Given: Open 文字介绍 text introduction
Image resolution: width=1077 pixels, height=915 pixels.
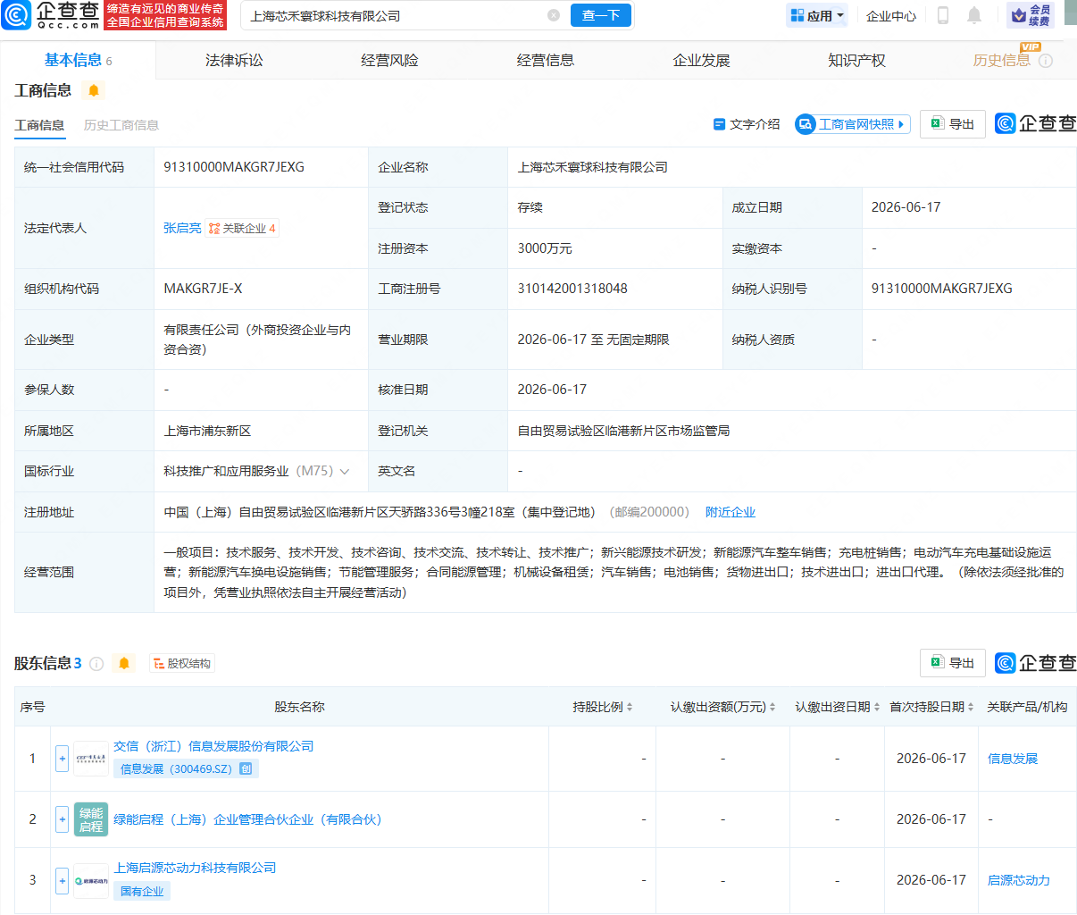Looking at the screenshot, I should coord(747,124).
